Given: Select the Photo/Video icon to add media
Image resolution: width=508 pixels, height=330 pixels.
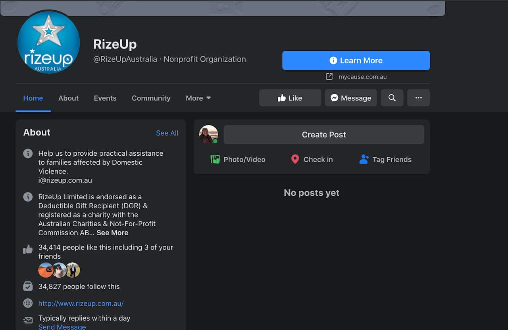Looking at the screenshot, I should (215, 159).
